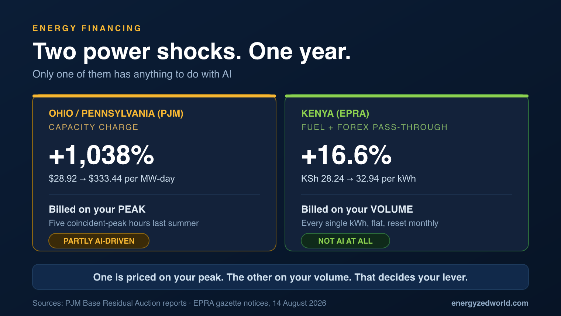Click Billed on your VOLUME heading

357,209
